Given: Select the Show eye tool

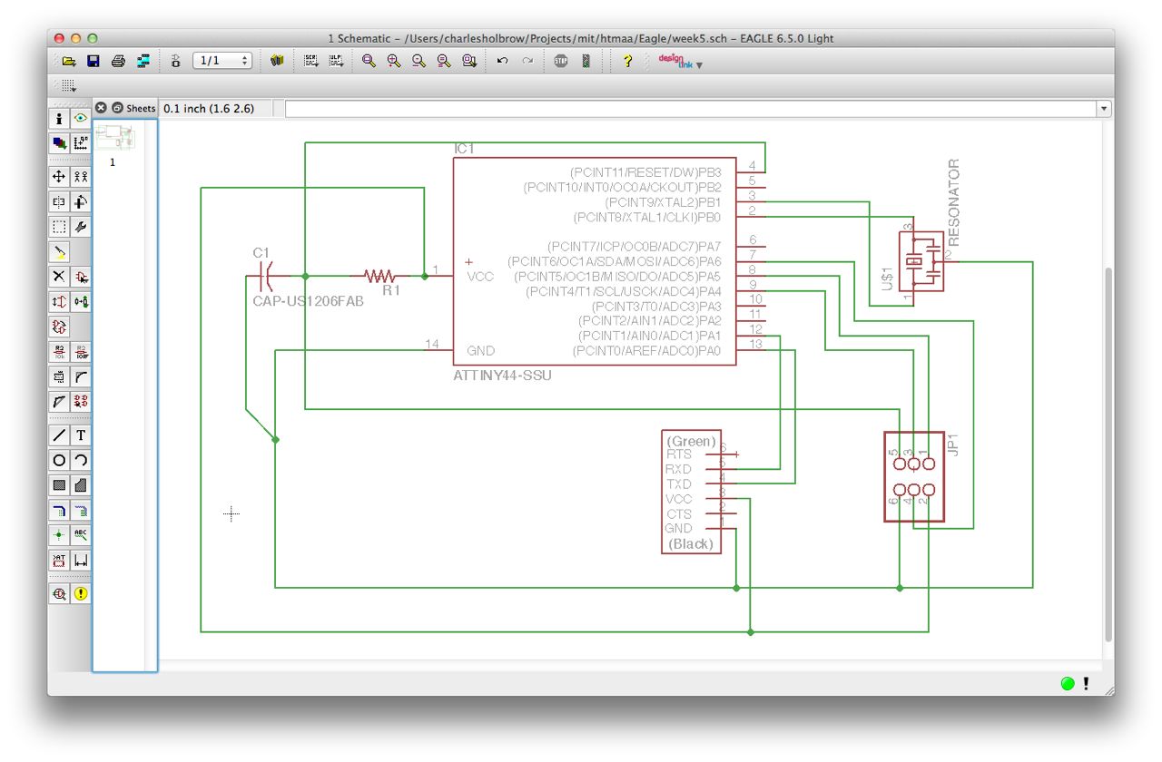Looking at the screenshot, I should (x=81, y=118).
